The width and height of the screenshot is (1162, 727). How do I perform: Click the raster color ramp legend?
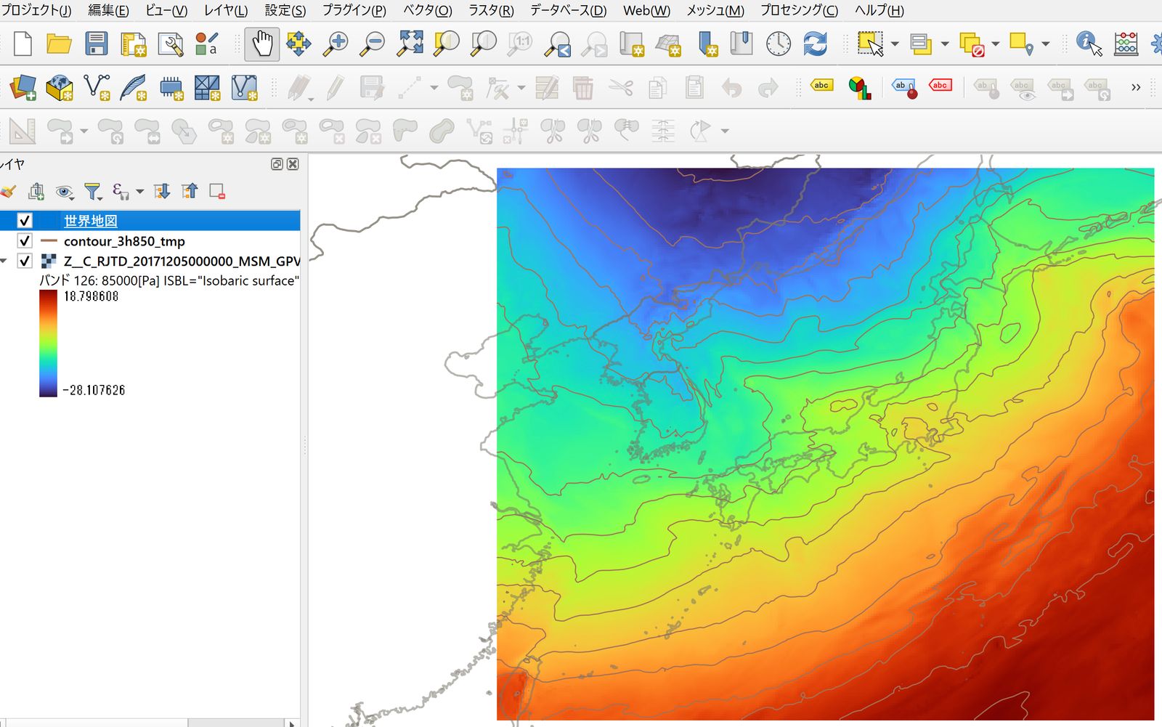pos(48,344)
